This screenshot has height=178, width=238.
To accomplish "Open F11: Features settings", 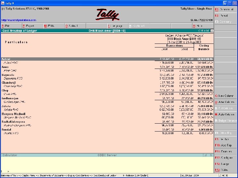I will click(x=225, y=152).
